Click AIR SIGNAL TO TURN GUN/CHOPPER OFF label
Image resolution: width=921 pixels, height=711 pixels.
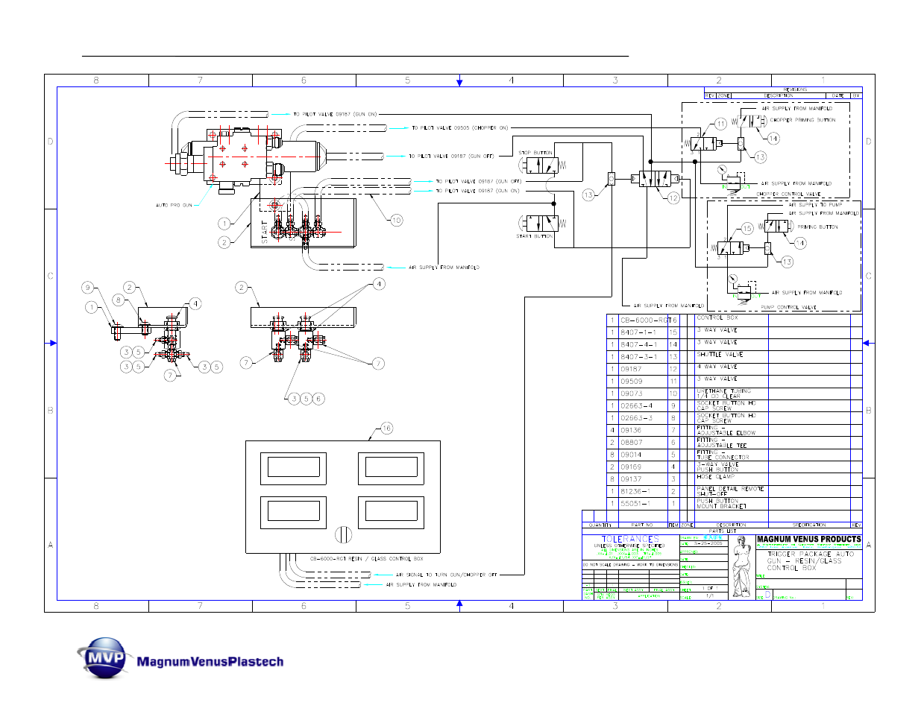446,575
